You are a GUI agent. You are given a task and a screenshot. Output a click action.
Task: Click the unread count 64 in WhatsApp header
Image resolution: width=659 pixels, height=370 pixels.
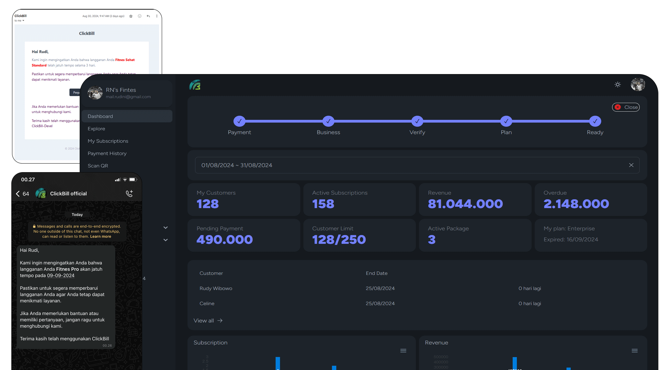26,194
